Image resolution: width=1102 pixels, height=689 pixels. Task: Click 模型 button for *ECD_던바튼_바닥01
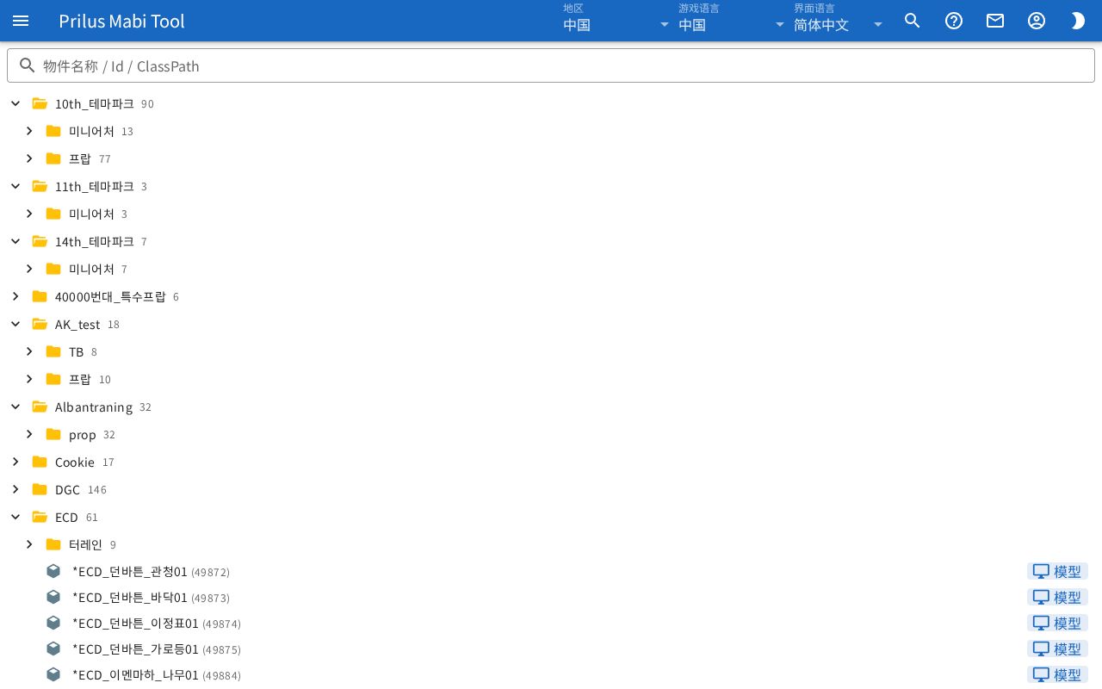(x=1057, y=597)
